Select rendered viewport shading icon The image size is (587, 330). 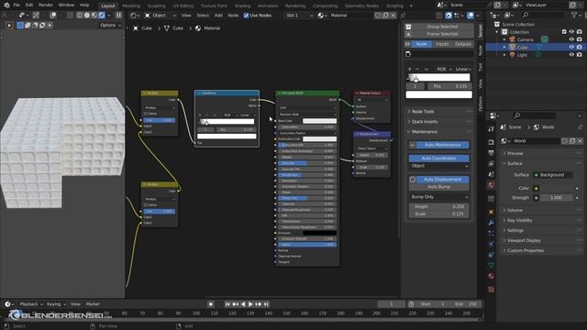(102, 16)
